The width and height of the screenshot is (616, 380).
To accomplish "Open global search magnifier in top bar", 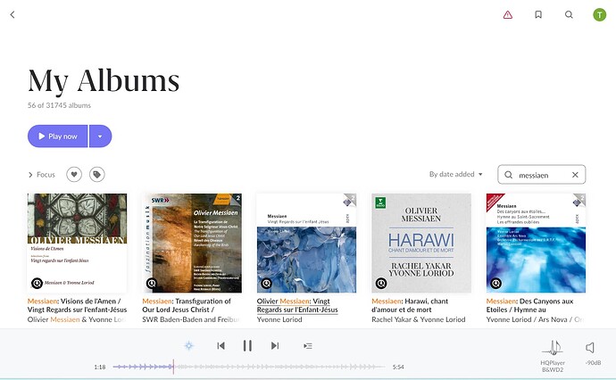I will pyautogui.click(x=569, y=15).
